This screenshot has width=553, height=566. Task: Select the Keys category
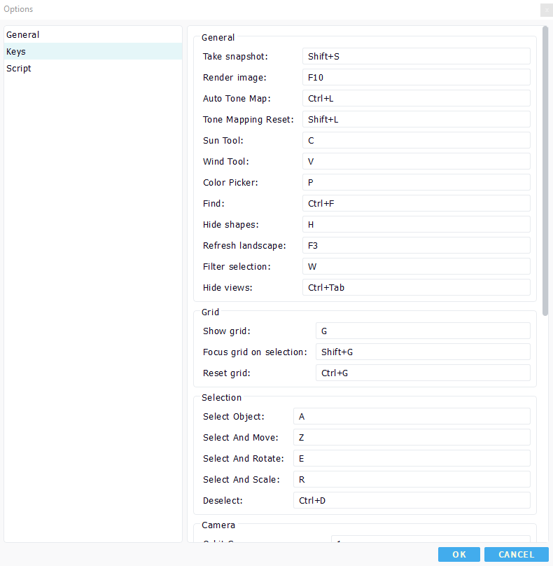click(16, 52)
